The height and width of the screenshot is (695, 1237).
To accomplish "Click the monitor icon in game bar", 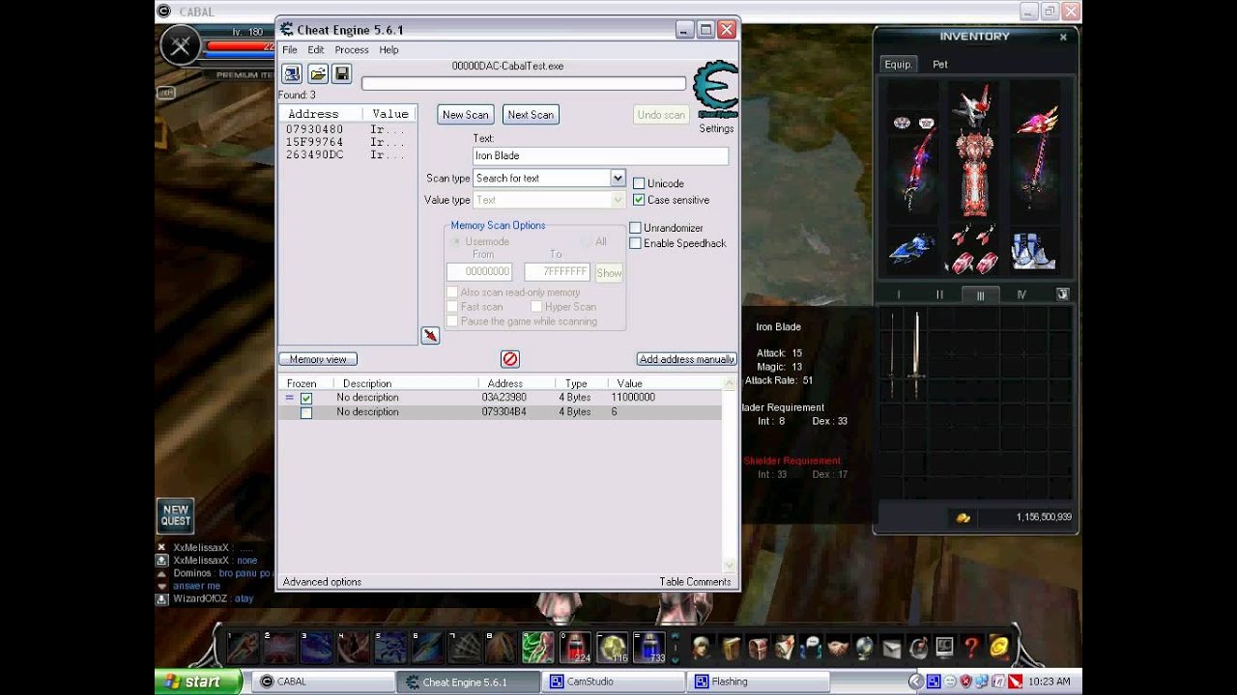I will click(944, 647).
